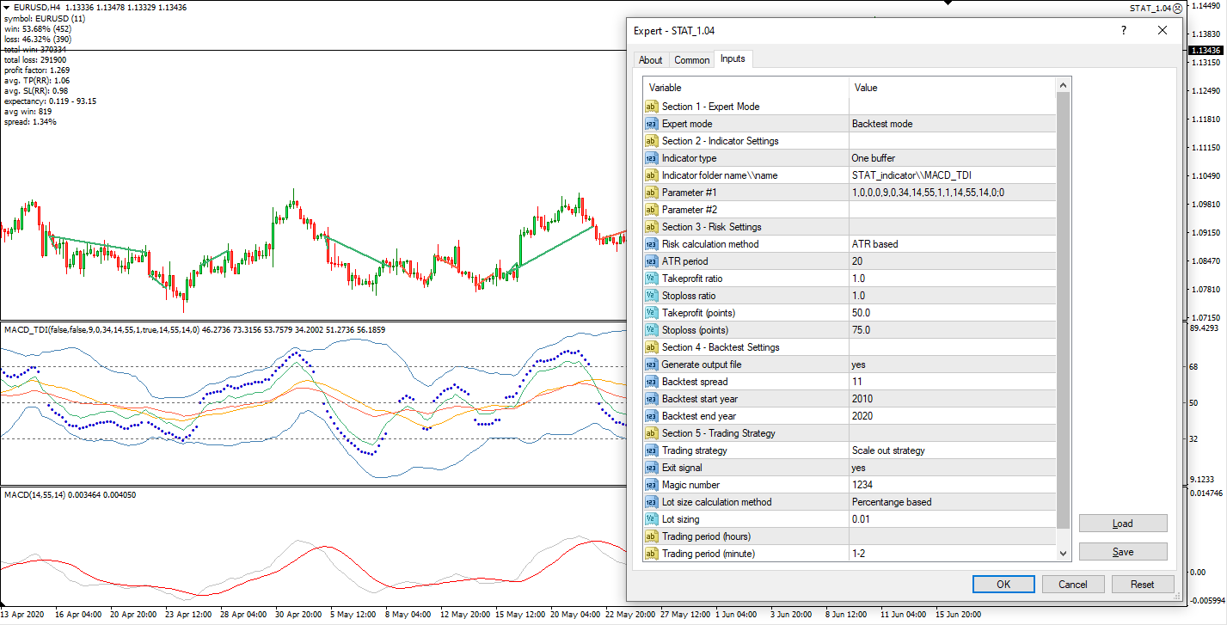
Task: Click the icon next to Magic number
Action: pyautogui.click(x=652, y=485)
